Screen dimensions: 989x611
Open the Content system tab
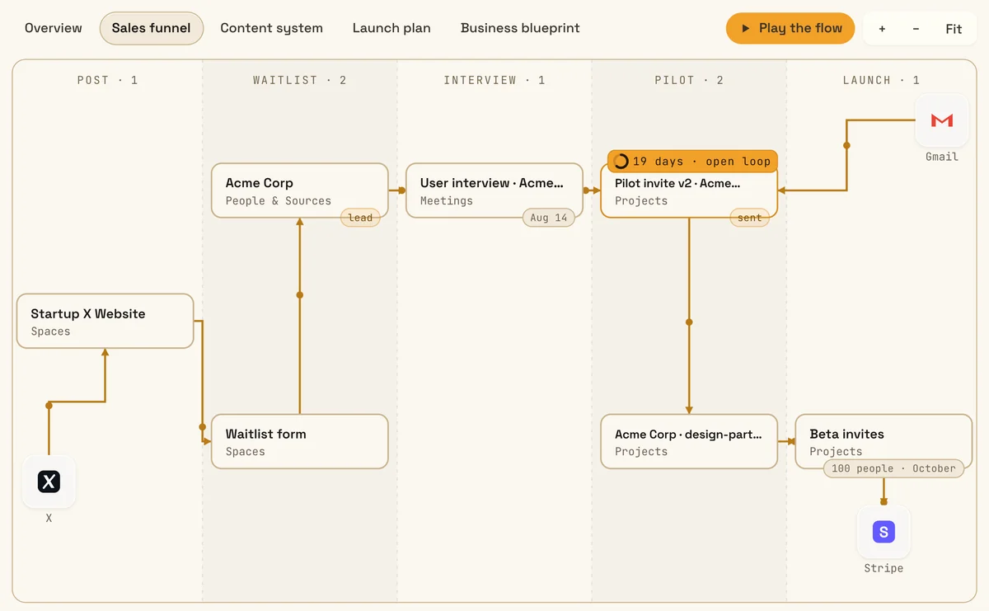[272, 28]
